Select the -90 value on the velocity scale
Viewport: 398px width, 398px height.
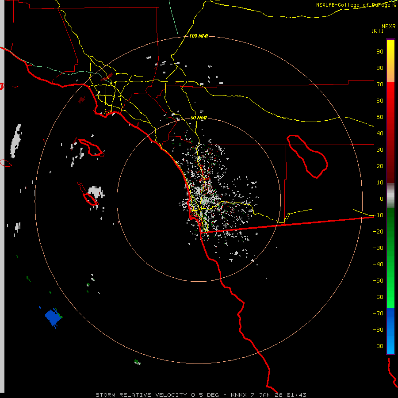coord(378,346)
